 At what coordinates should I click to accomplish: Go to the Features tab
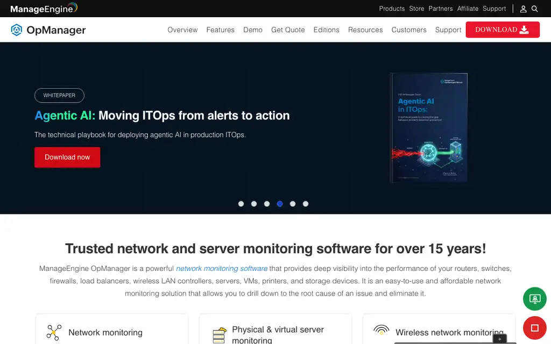(x=220, y=30)
